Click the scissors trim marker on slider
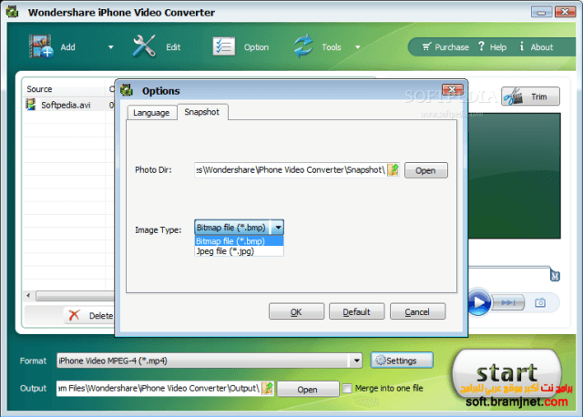Image resolution: width=583 pixels, height=417 pixels. pos(555,275)
